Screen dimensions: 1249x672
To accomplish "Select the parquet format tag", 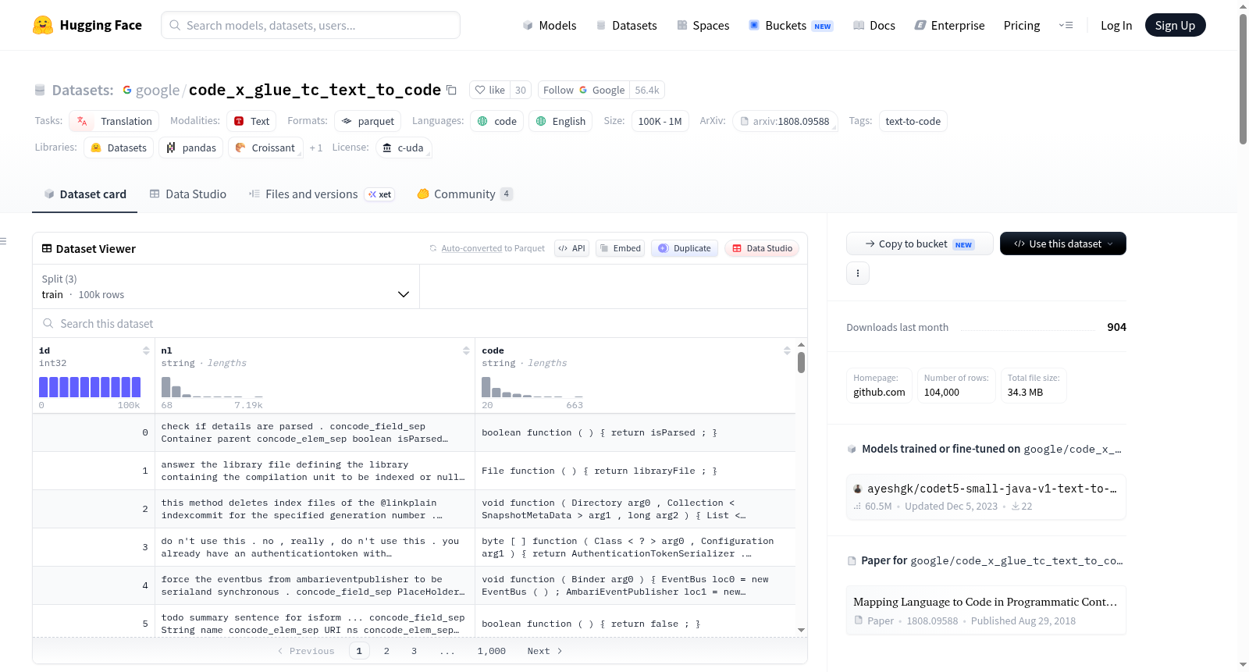I will point(368,121).
